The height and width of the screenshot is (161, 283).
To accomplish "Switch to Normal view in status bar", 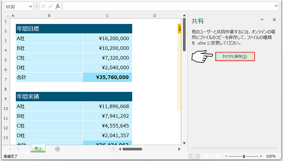I will 194,156.
